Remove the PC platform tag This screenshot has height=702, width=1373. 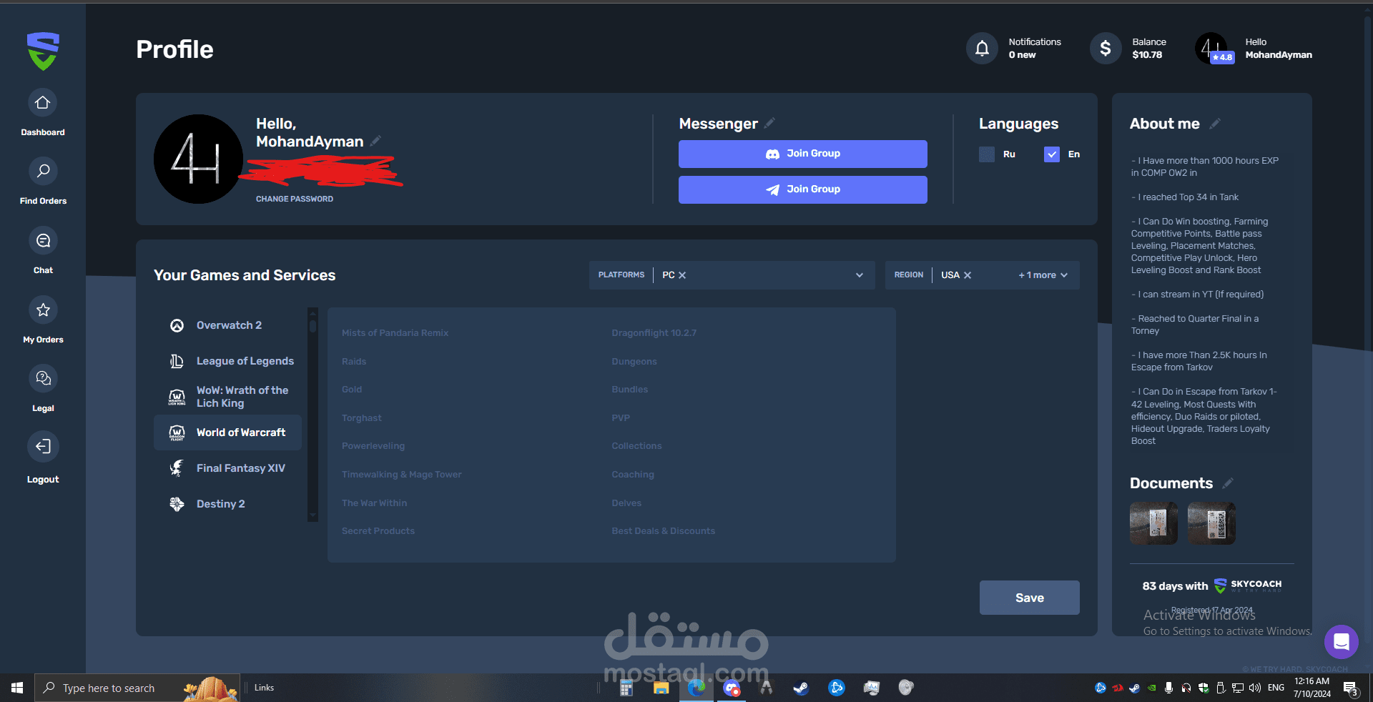[682, 275]
